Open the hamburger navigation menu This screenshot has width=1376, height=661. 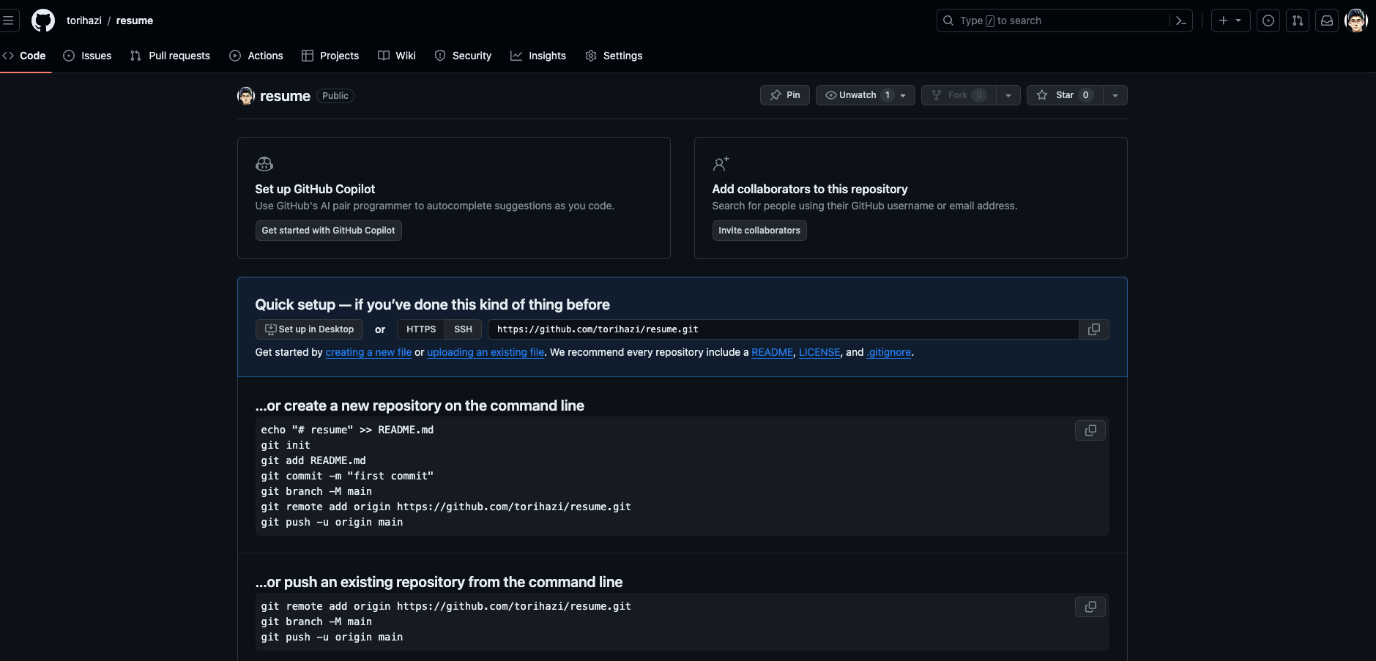pyautogui.click(x=8, y=20)
